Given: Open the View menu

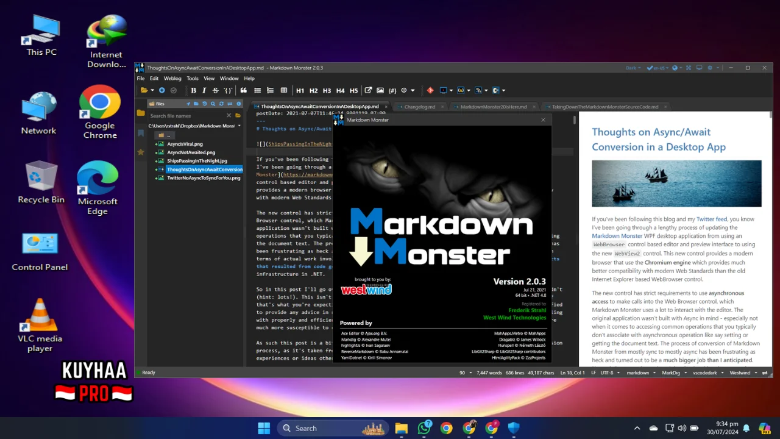Looking at the screenshot, I should coord(209,79).
